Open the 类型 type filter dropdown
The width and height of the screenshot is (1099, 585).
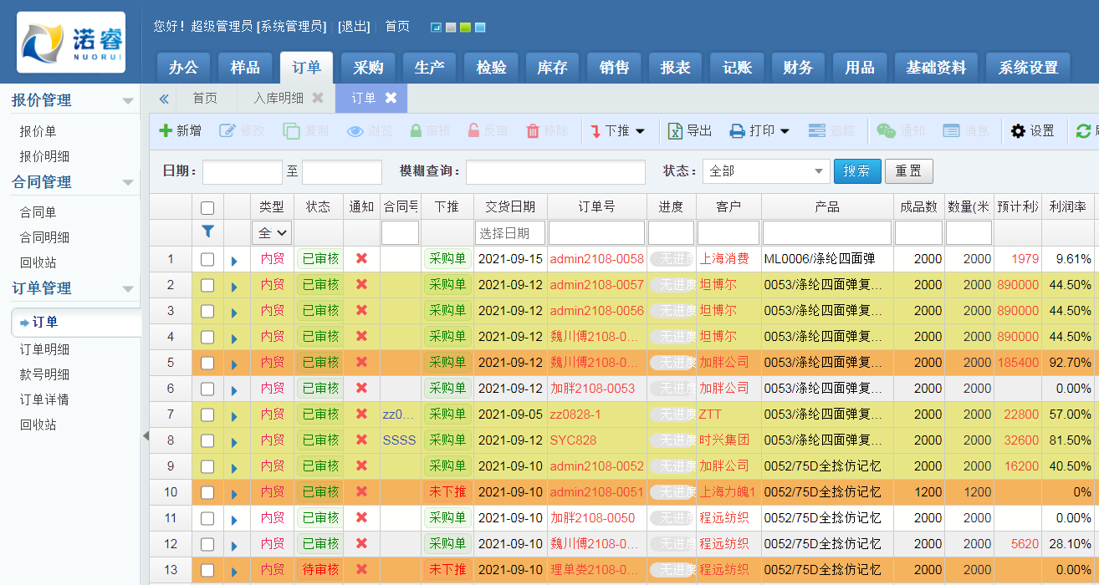271,232
